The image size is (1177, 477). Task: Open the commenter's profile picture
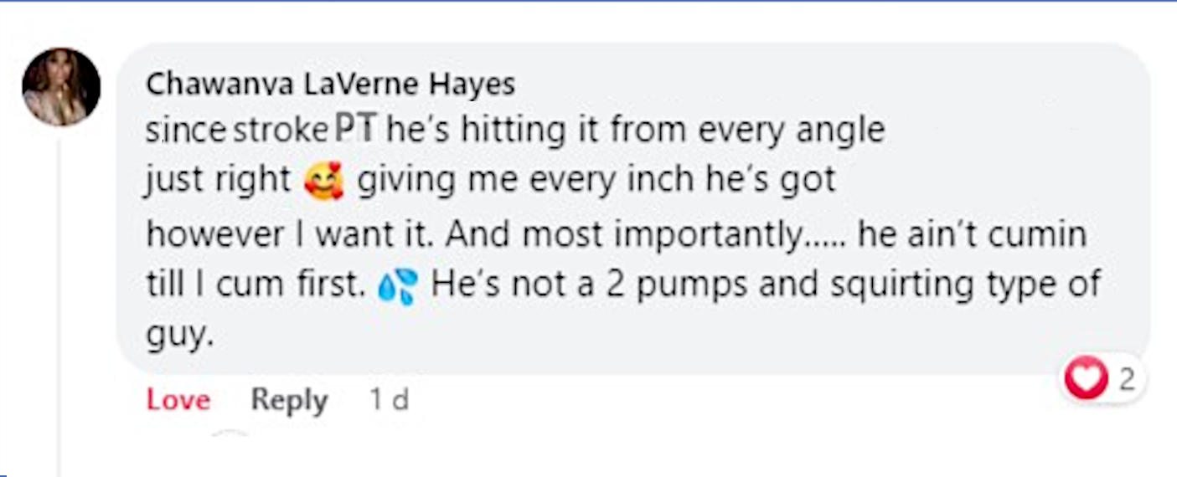coord(61,87)
